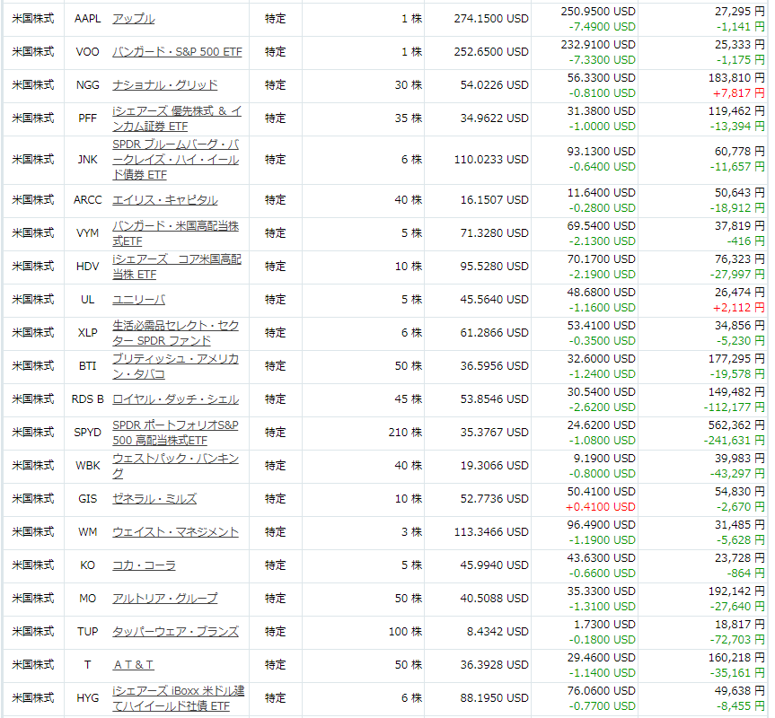This screenshot has width=775, height=718.
Task: Select the ARCC ticker cell
Action: (87, 200)
